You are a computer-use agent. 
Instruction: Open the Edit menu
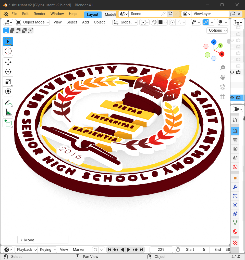26,14
